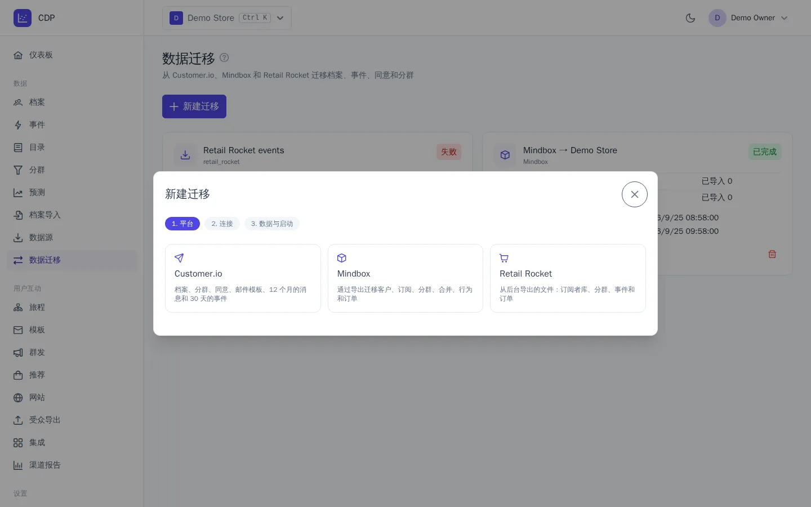Open 档案导入 profile import
Viewport: 811px width, 507px height.
point(72,215)
